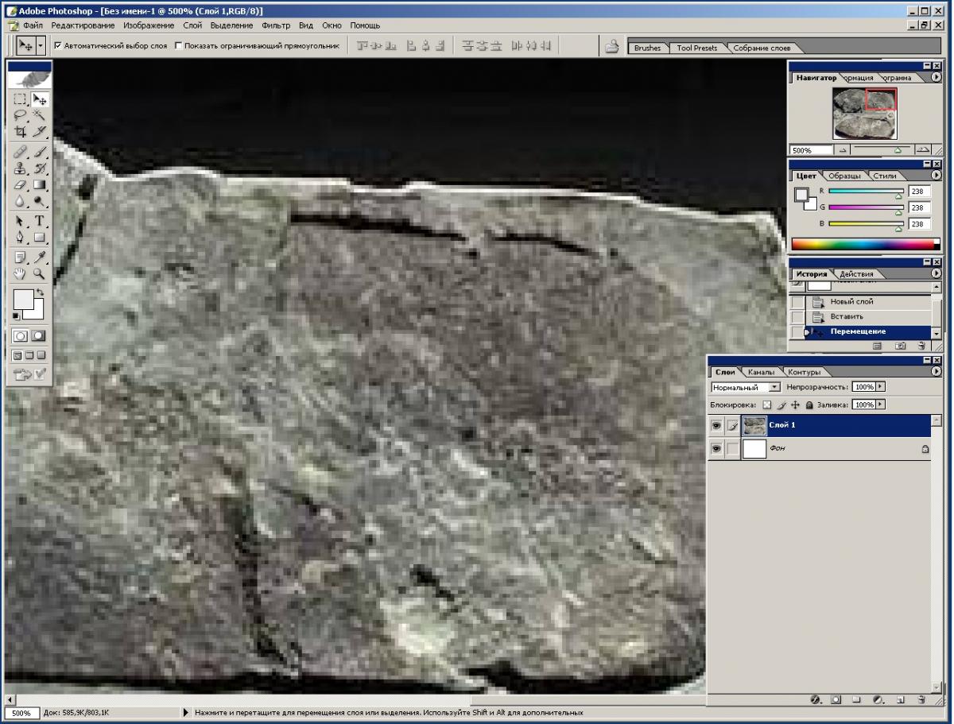
Task: Select the Magic Wand tool
Action: [x=39, y=115]
